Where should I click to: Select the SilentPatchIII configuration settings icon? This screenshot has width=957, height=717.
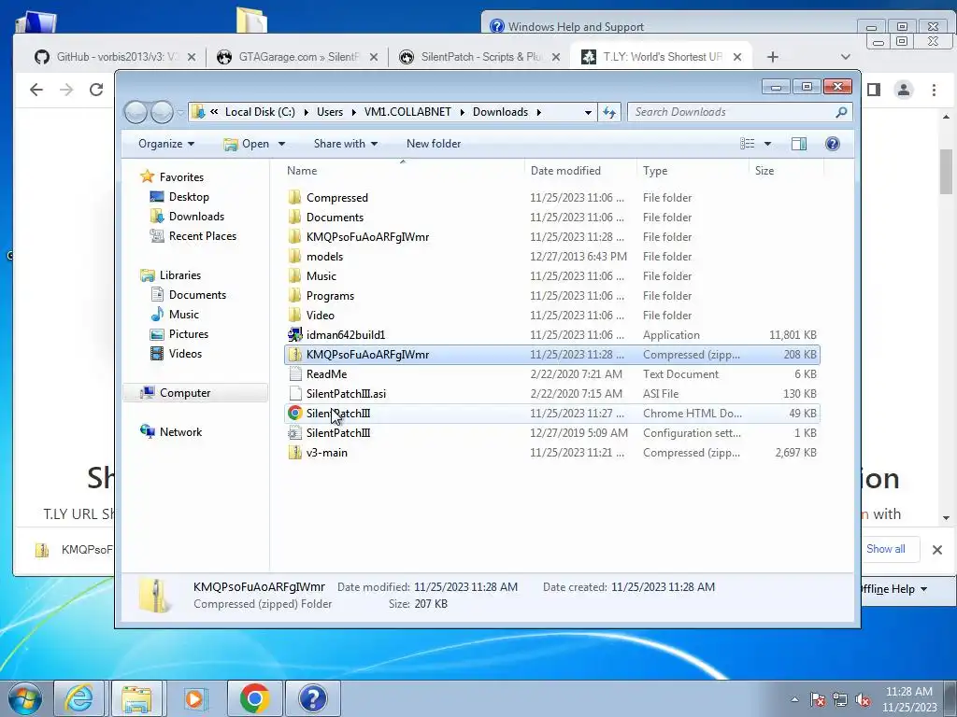(294, 433)
